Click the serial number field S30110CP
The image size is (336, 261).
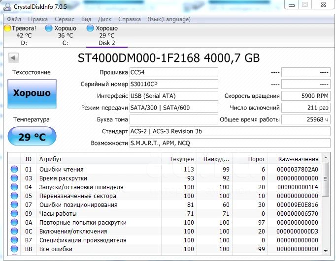pyautogui.click(x=174, y=84)
